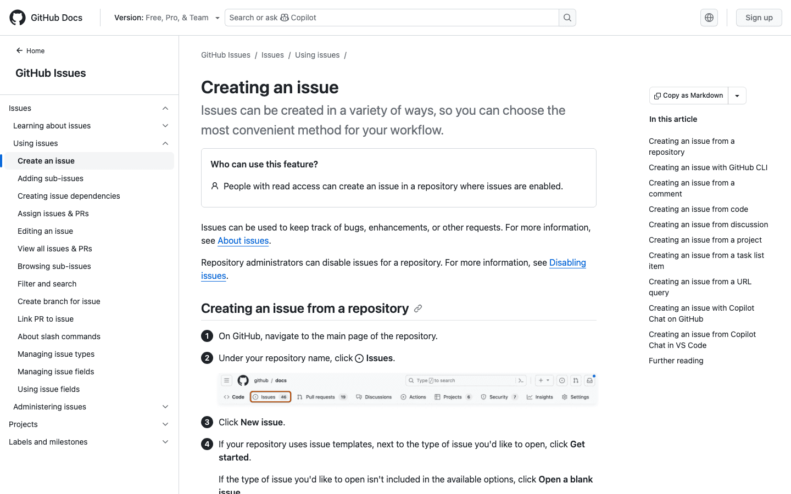Click the Copy as Markdown clipboard icon
791x494 pixels.
pyautogui.click(x=658, y=95)
